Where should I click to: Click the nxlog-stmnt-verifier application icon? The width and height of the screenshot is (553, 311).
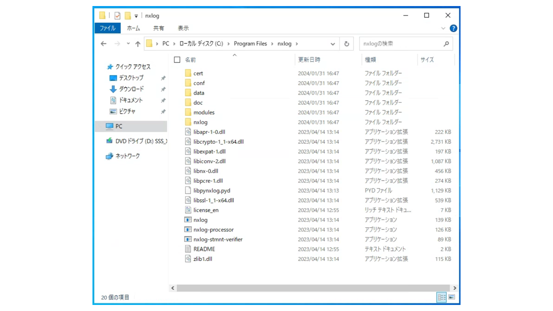(x=188, y=239)
